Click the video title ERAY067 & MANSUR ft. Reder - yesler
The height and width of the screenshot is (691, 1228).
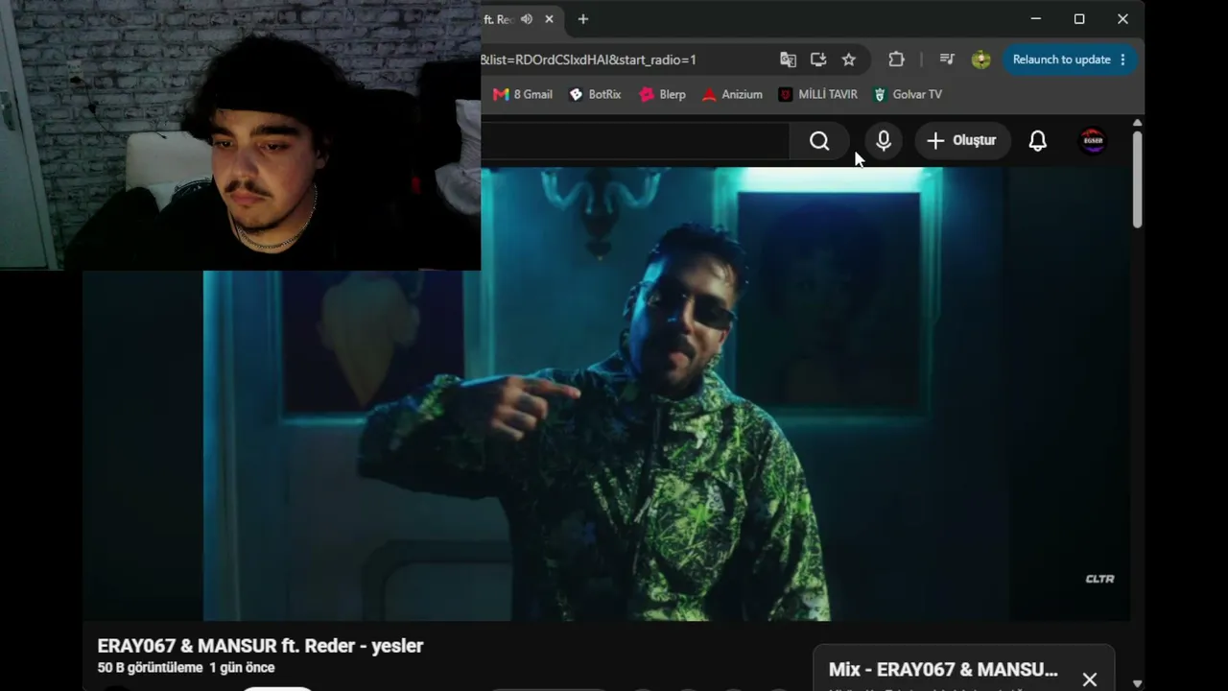260,646
